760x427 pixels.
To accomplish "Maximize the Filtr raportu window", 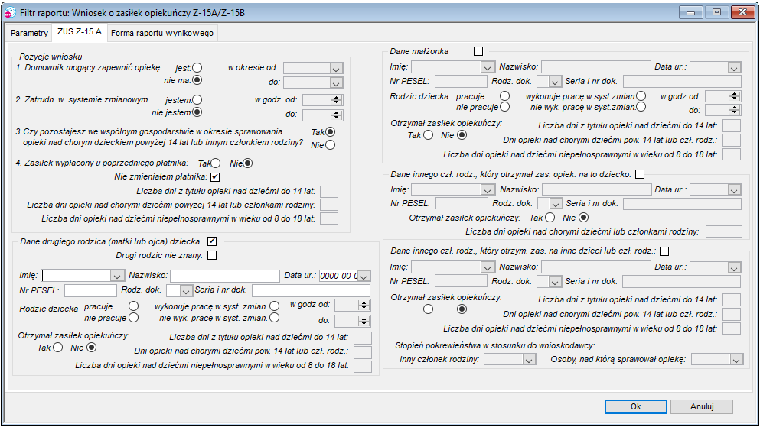I will (x=716, y=12).
